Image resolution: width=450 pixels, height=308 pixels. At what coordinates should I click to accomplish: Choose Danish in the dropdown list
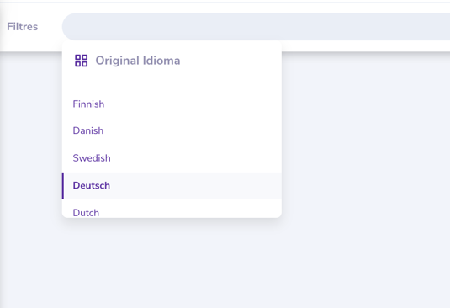tap(88, 130)
